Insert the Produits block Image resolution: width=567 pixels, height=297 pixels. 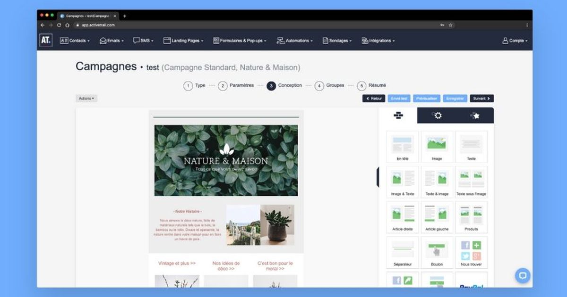471,217
